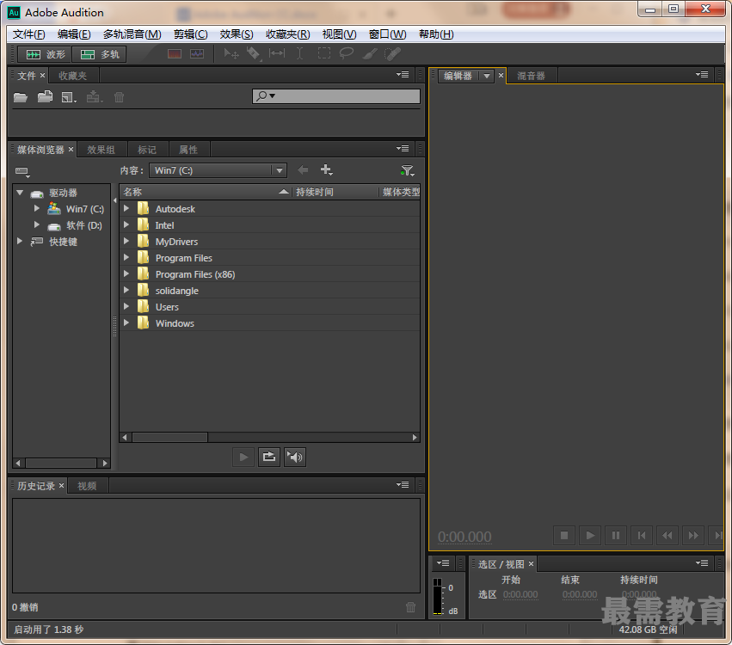Viewport: 732px width, 645px height.
Task: Expand the 快捷键 shortcuts node
Action: point(20,242)
